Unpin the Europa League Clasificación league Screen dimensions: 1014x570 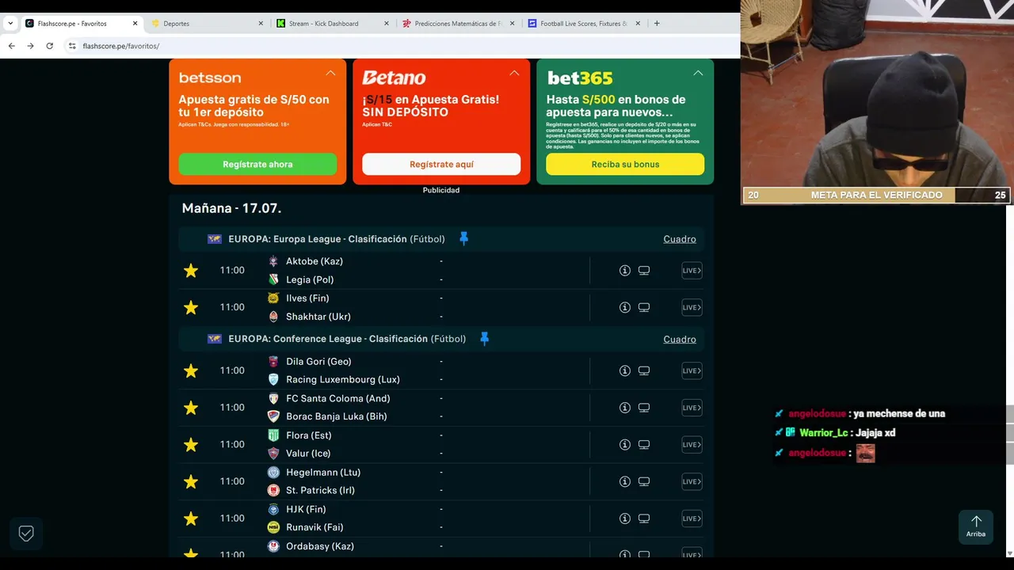point(464,238)
